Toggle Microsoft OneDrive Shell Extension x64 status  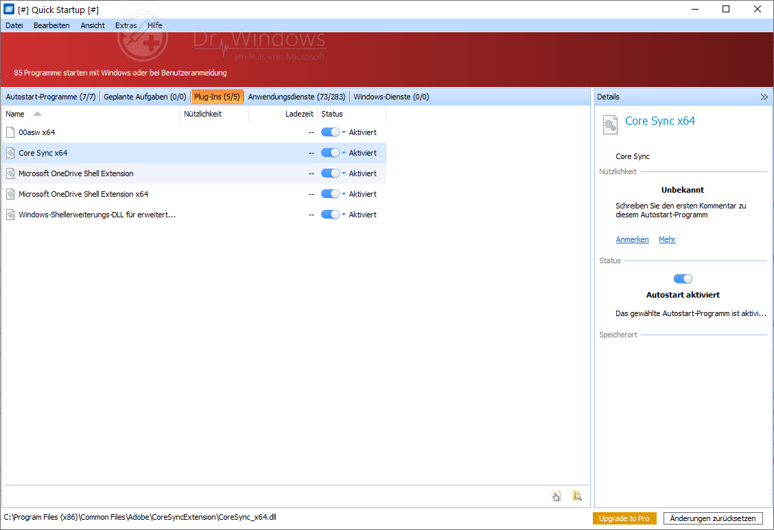click(330, 194)
